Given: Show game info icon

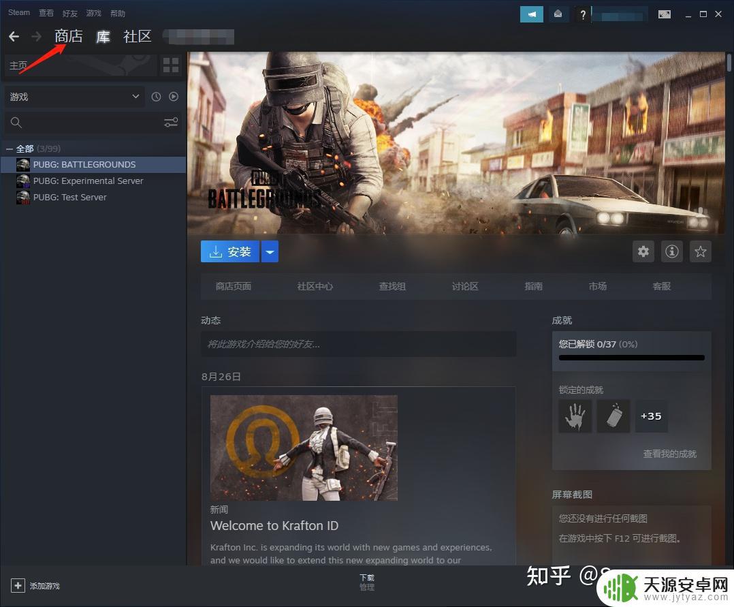Looking at the screenshot, I should (672, 251).
